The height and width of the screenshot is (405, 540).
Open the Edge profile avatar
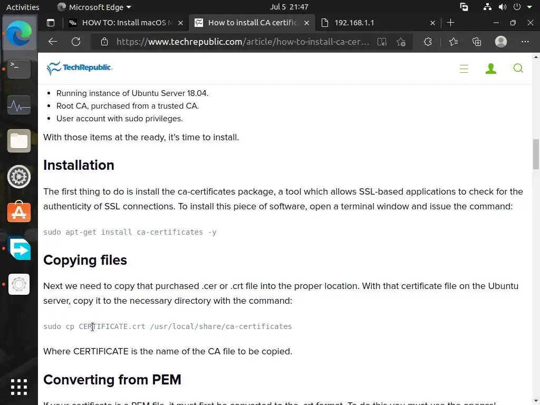[x=501, y=42]
